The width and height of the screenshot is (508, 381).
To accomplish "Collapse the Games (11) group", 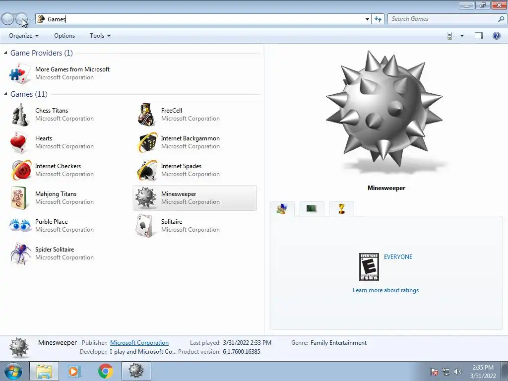I will point(5,94).
